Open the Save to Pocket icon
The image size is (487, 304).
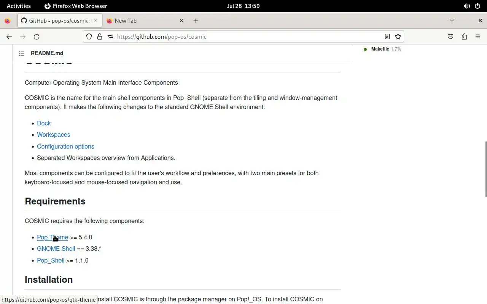pyautogui.click(x=450, y=37)
